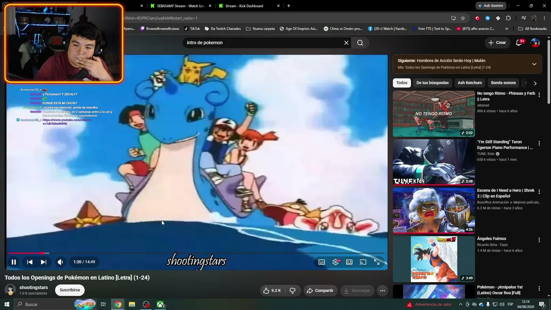
Task: Open options for 'Pokémon - ¡Atrápalos Ya!' video
Action: pyautogui.click(x=539, y=288)
